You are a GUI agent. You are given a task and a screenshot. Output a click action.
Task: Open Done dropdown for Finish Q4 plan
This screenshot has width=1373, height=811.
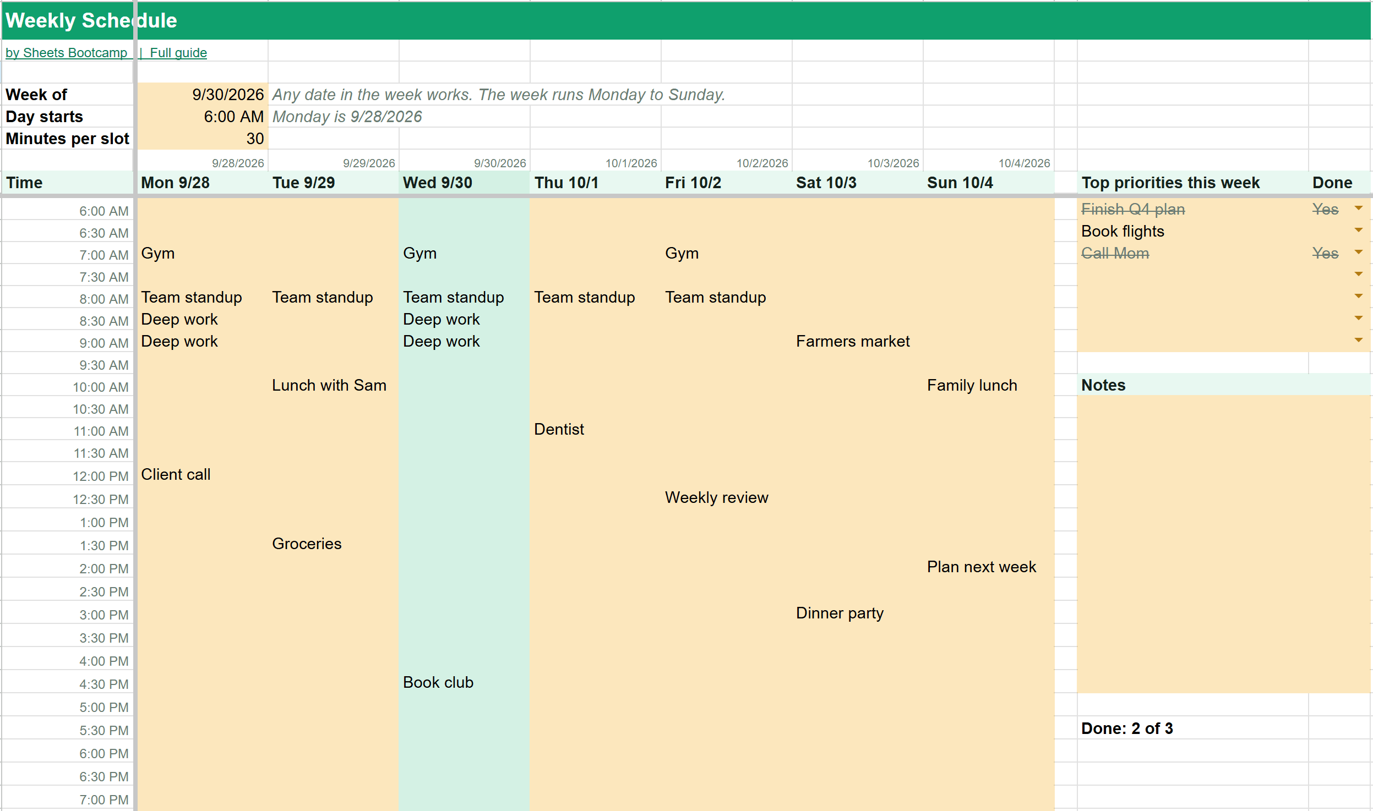1358,209
